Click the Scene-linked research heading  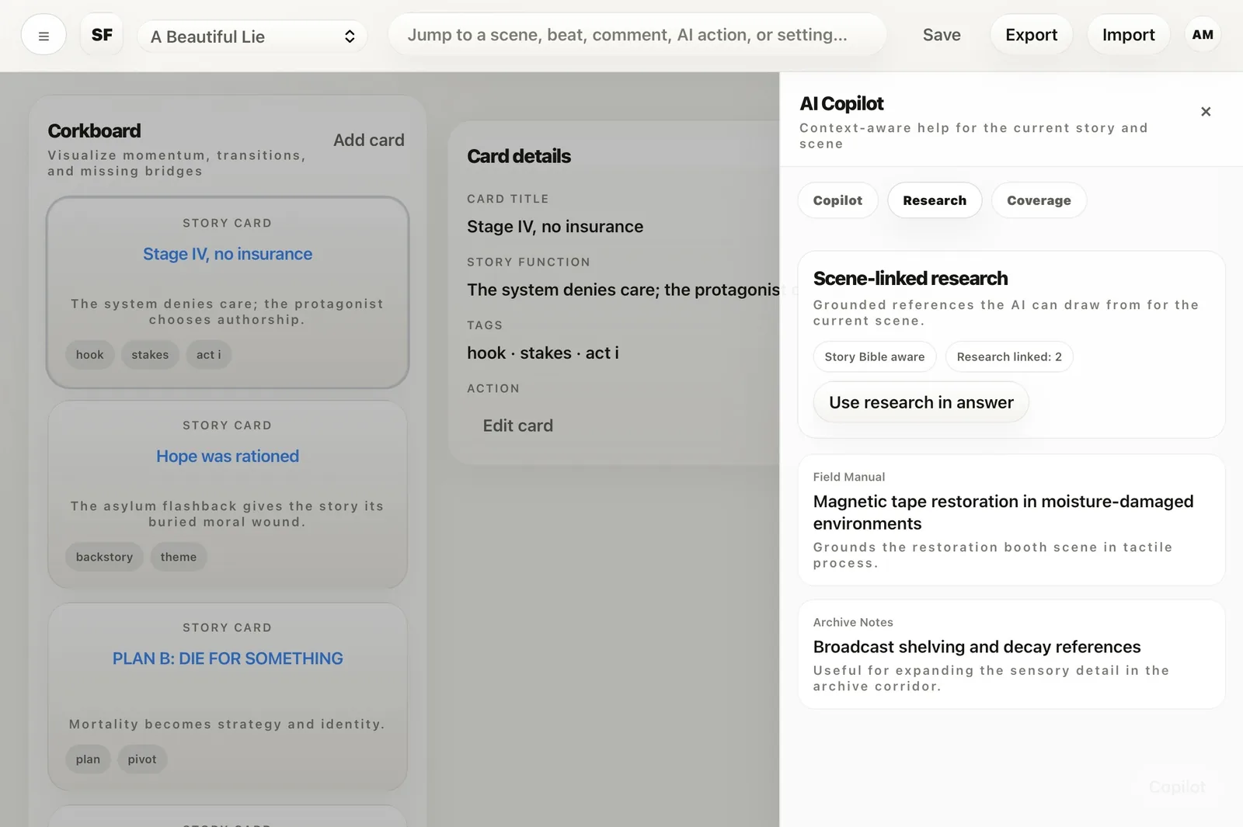click(x=910, y=278)
